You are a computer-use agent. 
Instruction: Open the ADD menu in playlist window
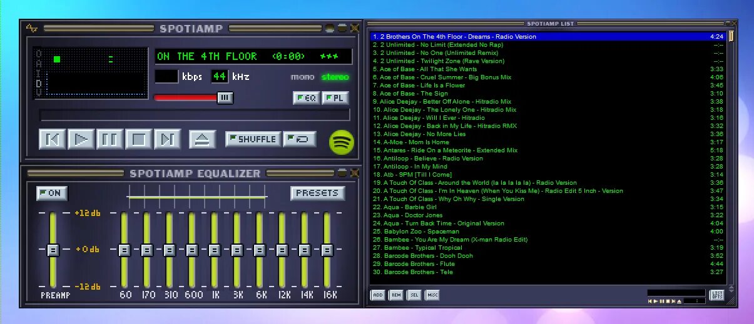click(x=377, y=295)
